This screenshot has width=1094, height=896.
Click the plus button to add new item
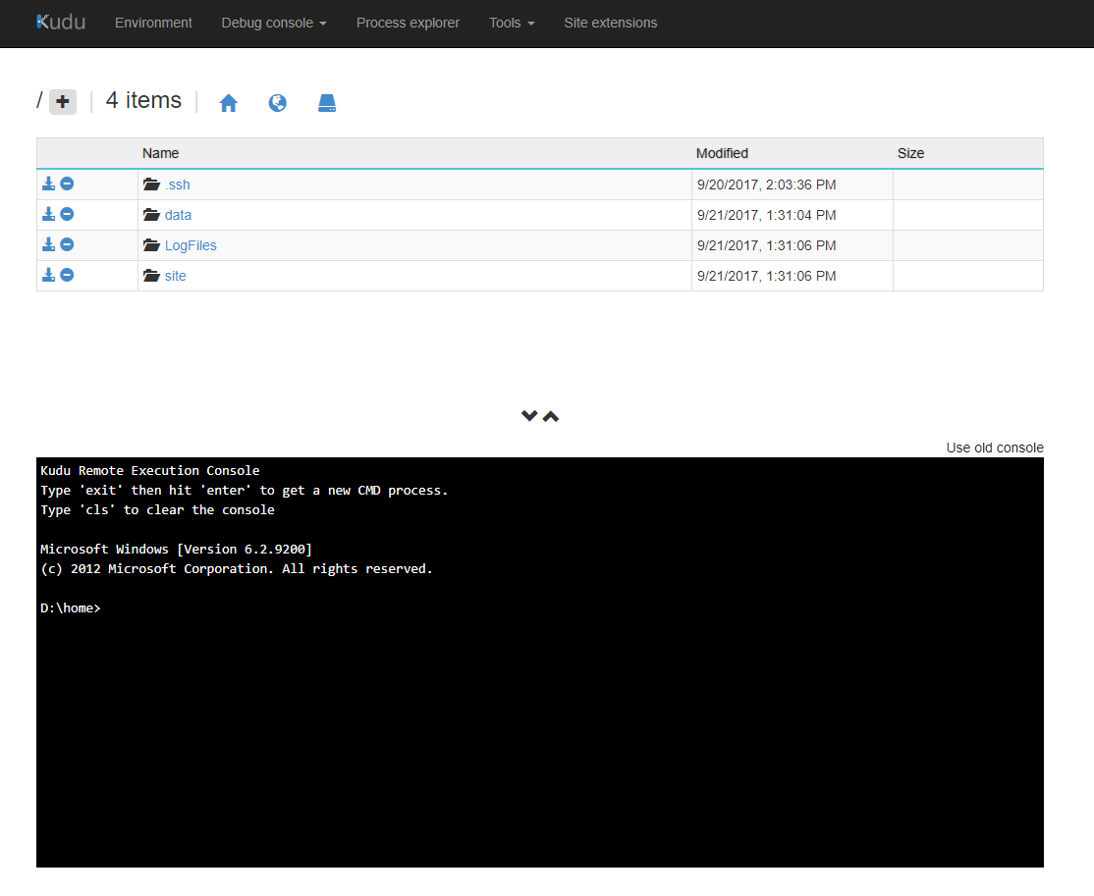63,101
